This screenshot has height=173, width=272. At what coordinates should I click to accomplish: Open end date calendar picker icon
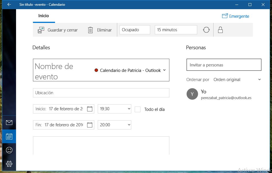click(90, 125)
